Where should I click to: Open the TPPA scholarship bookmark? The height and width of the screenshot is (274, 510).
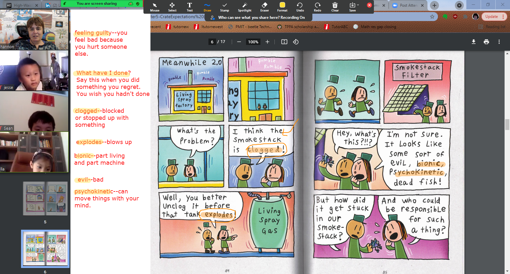(298, 27)
